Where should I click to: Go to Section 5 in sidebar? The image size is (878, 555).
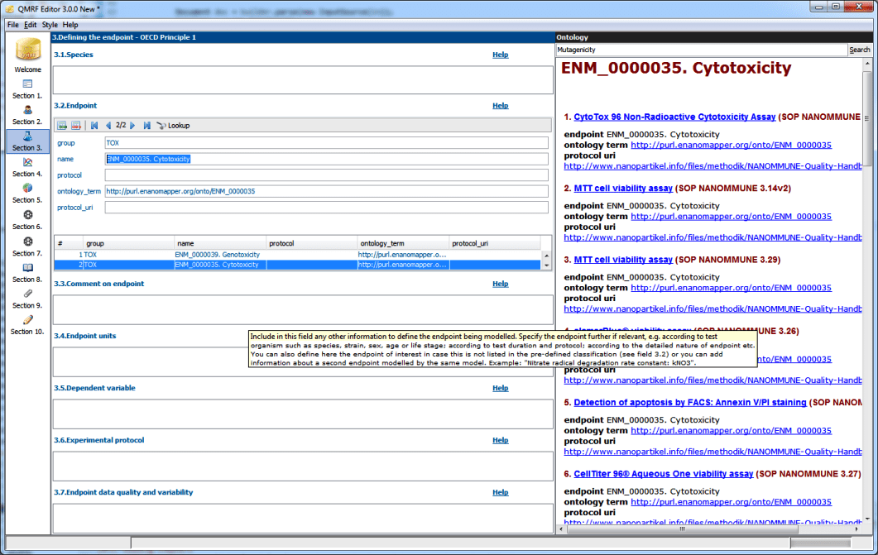[x=27, y=194]
